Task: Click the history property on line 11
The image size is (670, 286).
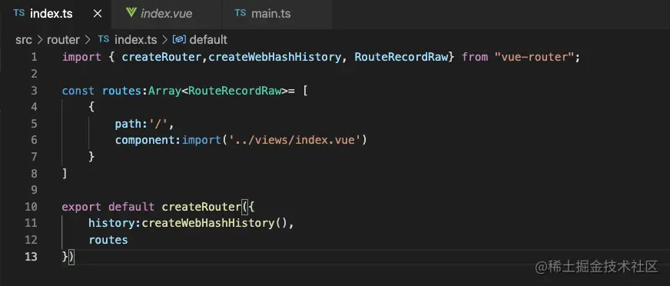Action: click(111, 223)
